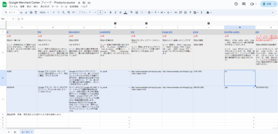Open the text color picker
Screen dimensions: 278x134
coord(126,13)
